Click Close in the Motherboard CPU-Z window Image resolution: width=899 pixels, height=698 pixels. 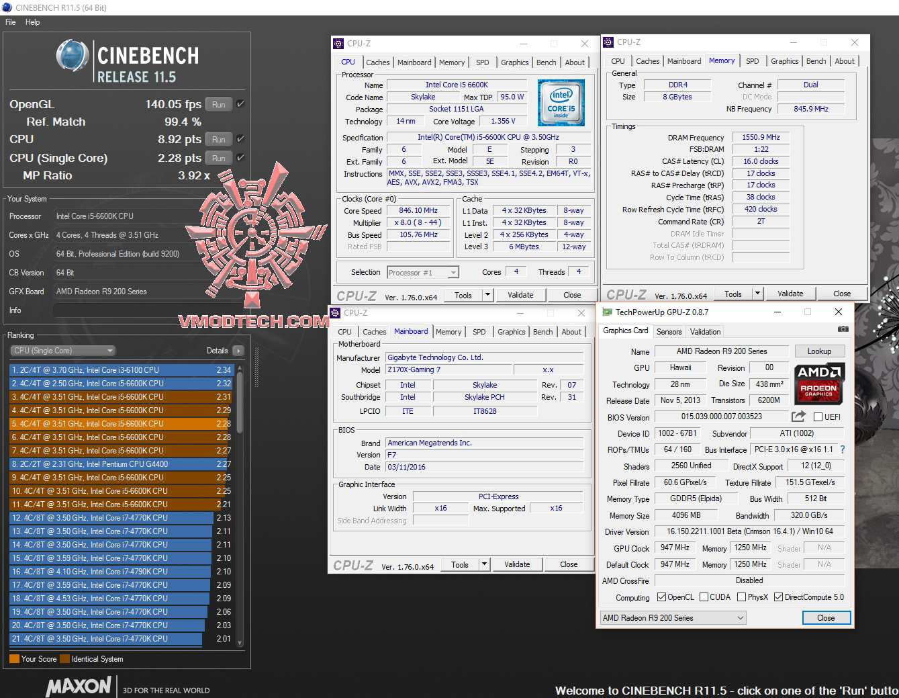tap(569, 564)
